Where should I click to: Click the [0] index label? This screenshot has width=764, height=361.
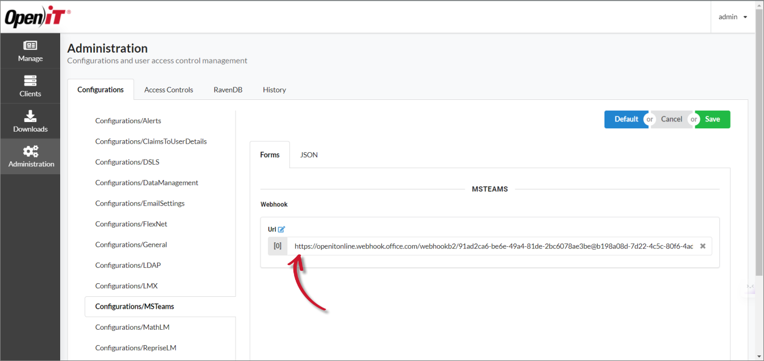(x=278, y=246)
